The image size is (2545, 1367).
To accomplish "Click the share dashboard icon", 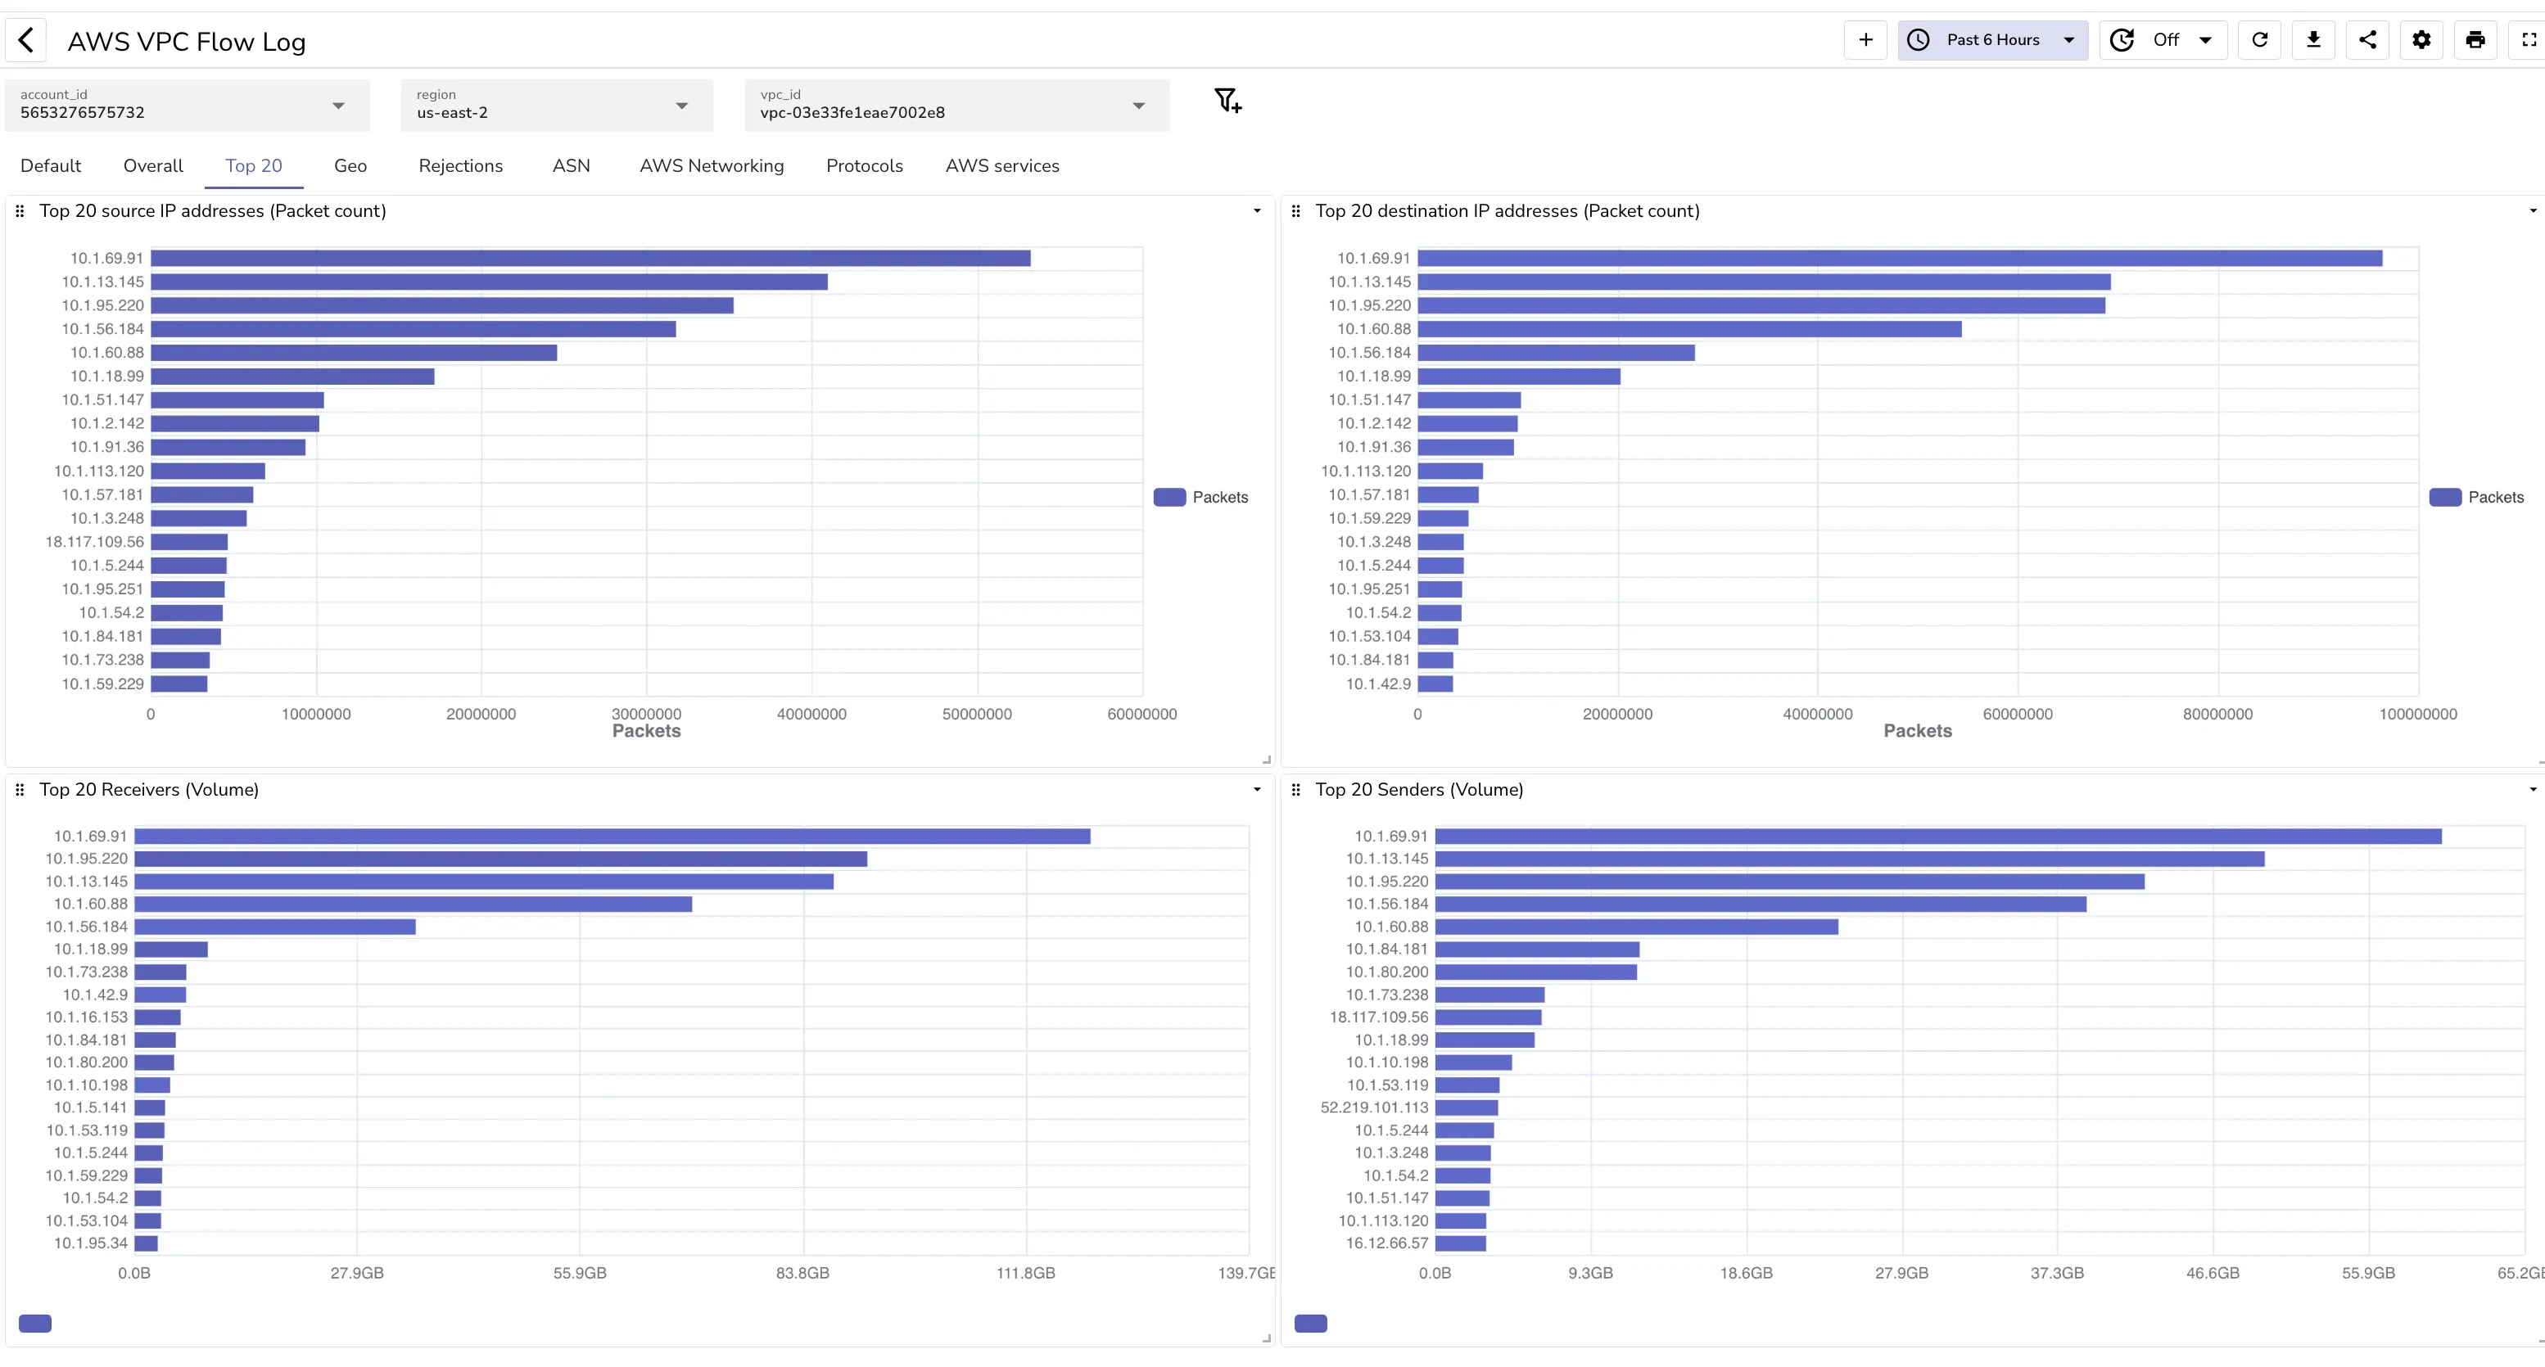I will [2367, 39].
